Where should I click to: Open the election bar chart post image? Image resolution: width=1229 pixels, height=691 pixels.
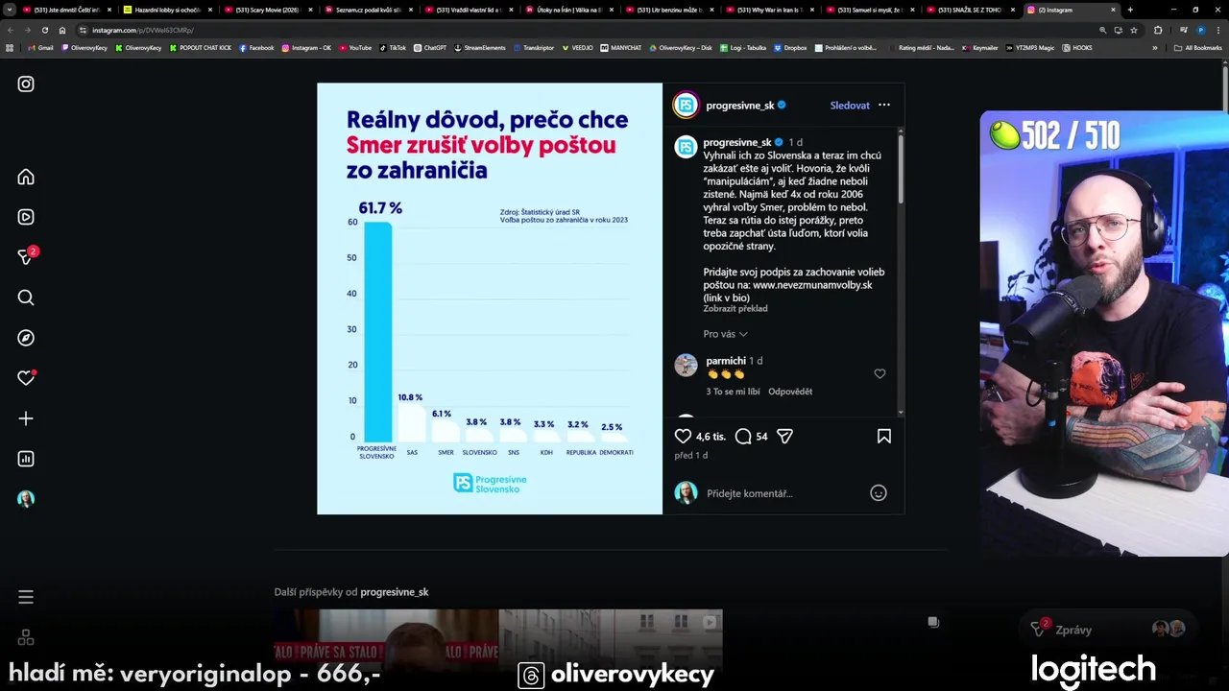click(x=490, y=298)
